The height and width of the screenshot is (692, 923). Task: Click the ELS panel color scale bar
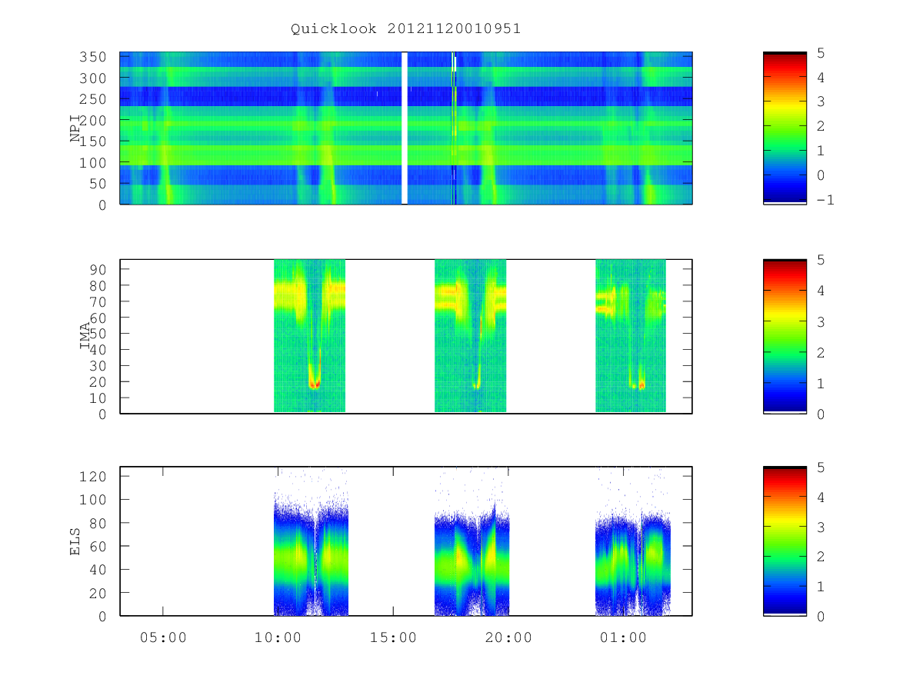tap(785, 541)
